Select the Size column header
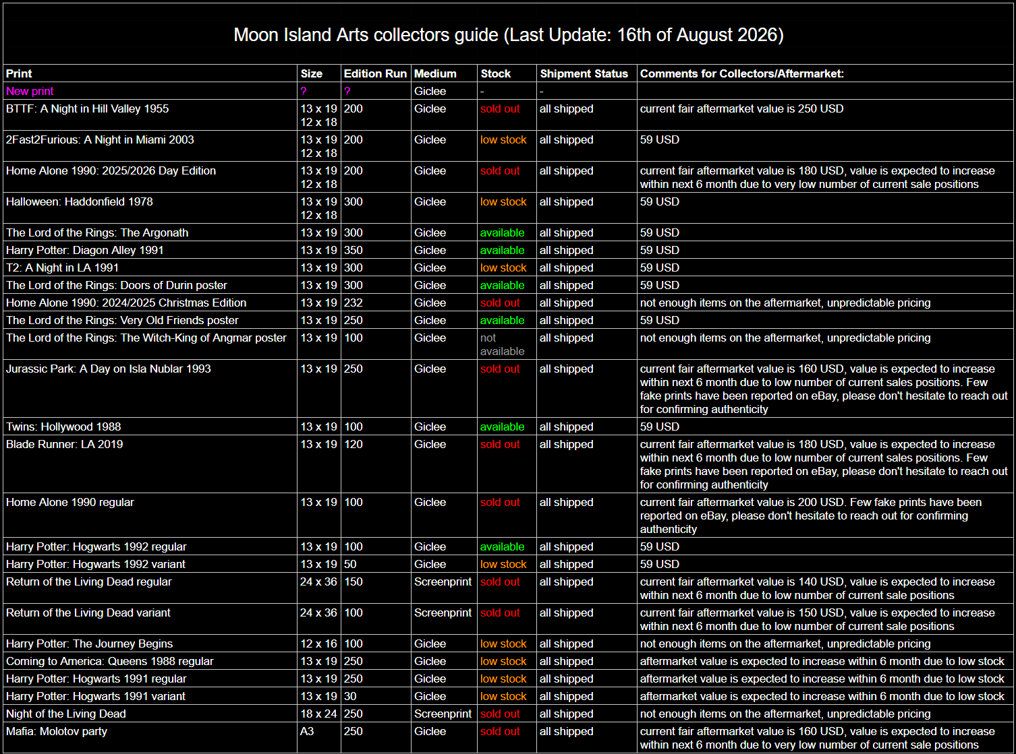The height and width of the screenshot is (754, 1016). pyautogui.click(x=311, y=73)
